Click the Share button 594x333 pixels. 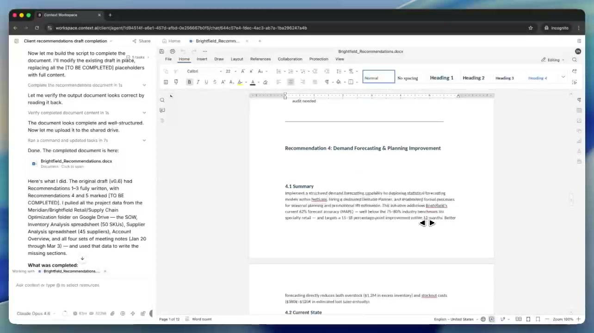pos(142,41)
